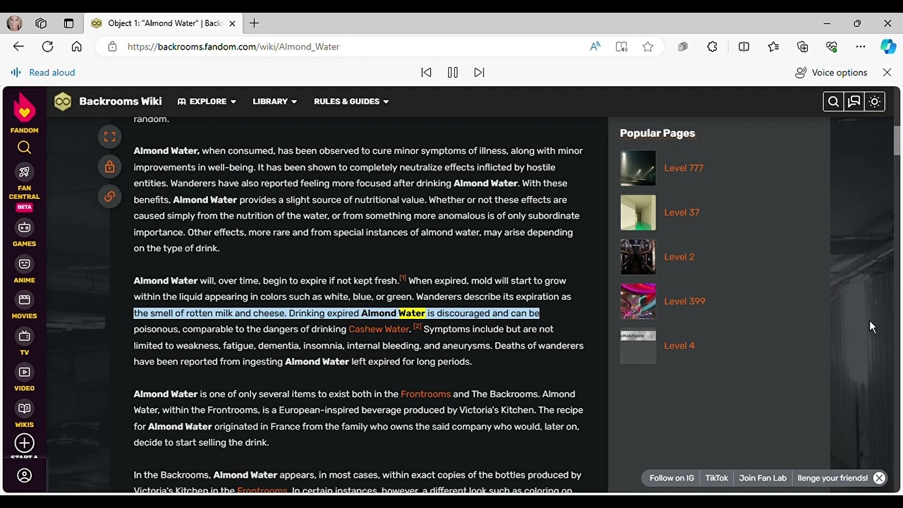Toggle vertical tabs button
The image size is (903, 508).
coord(68,23)
